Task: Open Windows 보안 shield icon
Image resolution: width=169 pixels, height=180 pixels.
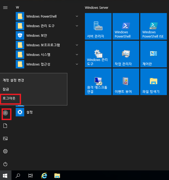Action: tap(20, 35)
